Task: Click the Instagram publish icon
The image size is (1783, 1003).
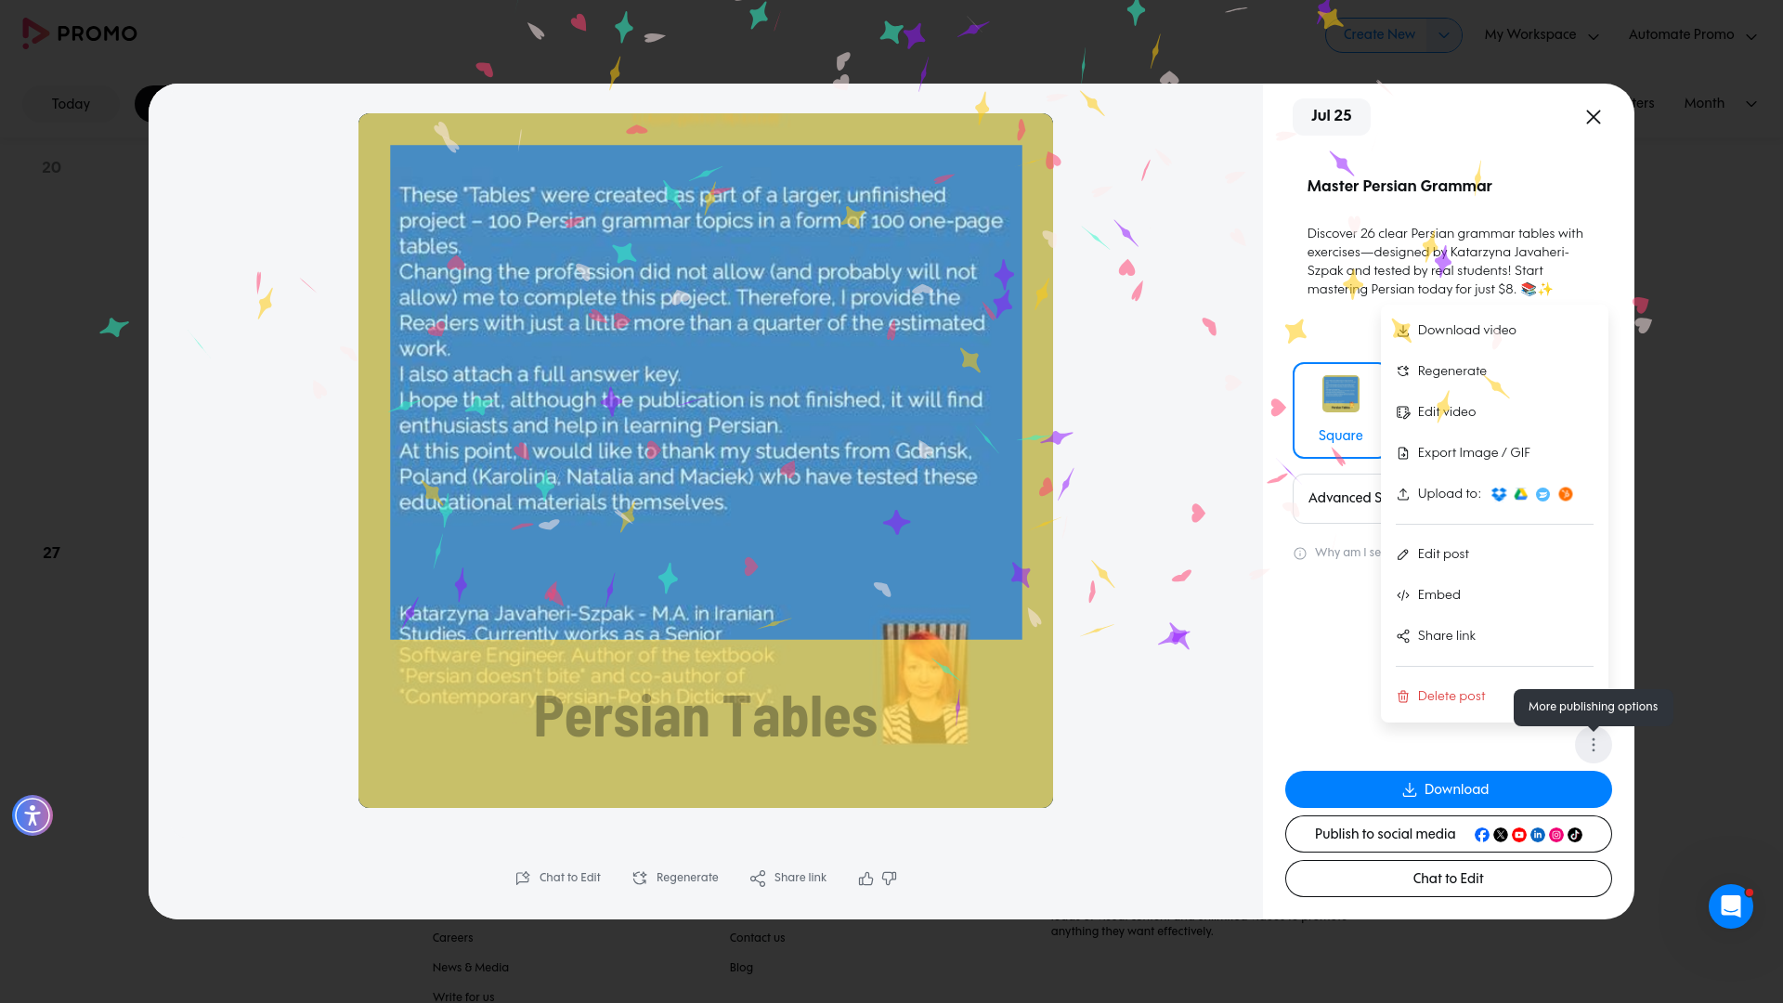Action: pyautogui.click(x=1556, y=835)
